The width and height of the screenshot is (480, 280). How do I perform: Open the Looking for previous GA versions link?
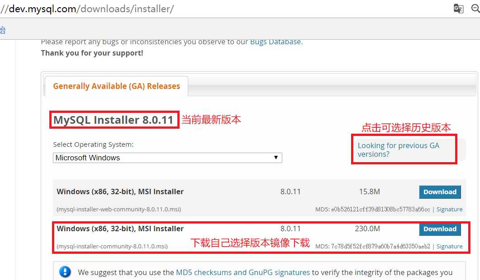pos(398,150)
